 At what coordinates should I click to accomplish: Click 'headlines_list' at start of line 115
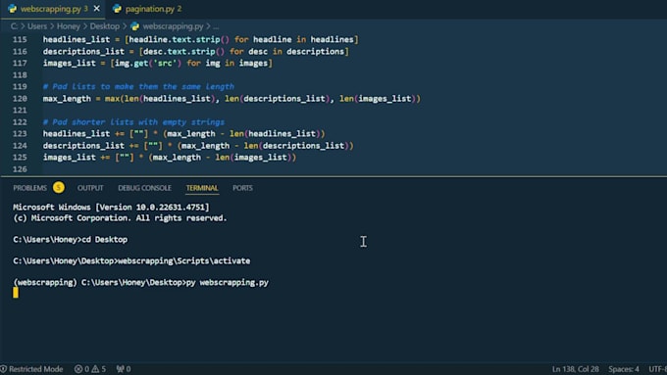tap(77, 39)
